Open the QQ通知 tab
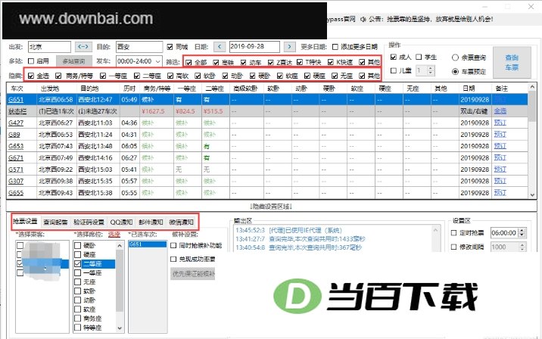Screen dimensions: 542x339 (x=121, y=222)
